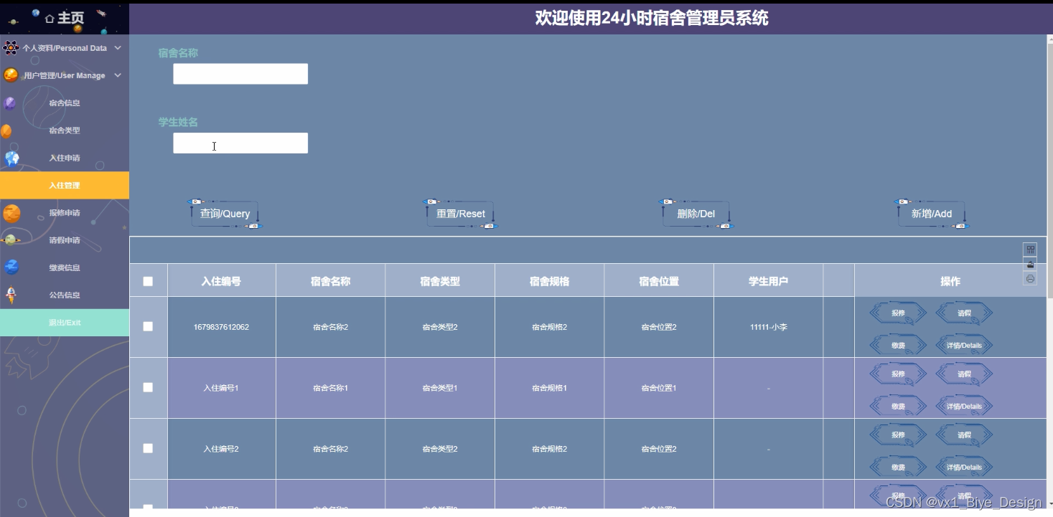
Task: Open the 公告信息 menu item
Action: point(65,295)
